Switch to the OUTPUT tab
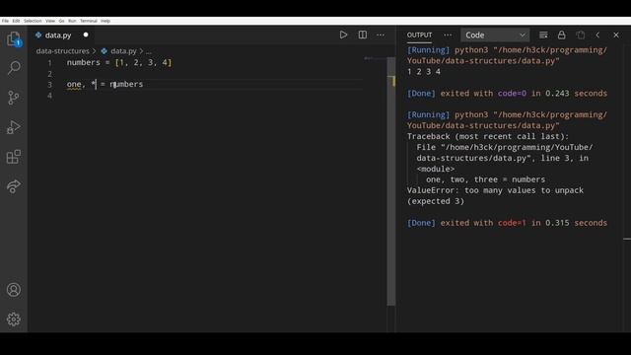The height and width of the screenshot is (355, 631). click(x=419, y=35)
